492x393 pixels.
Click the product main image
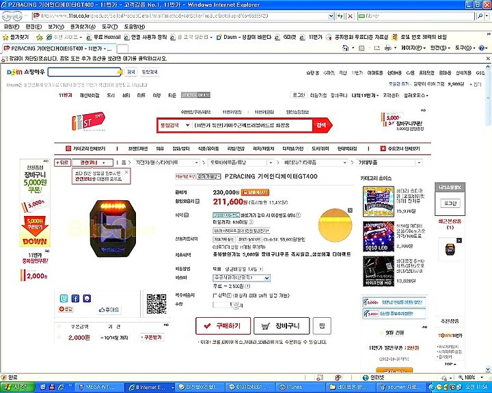click(113, 228)
